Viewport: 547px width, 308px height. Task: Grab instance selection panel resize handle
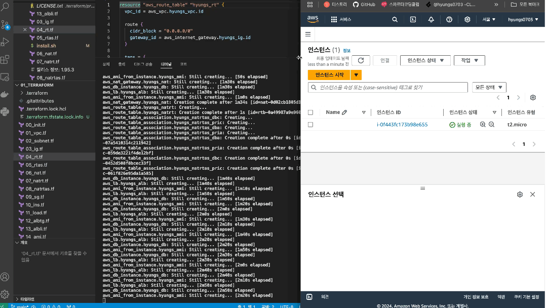422,188
